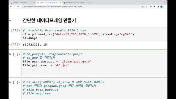Click the to_parquet compression comment line
This screenshot has height=99, width=176.
53,54
